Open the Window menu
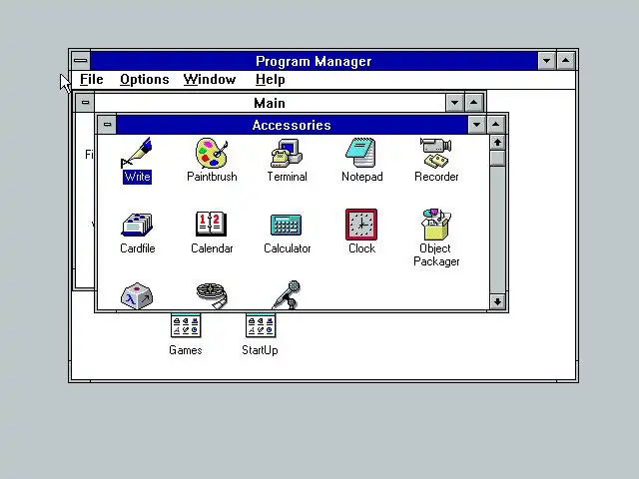The height and width of the screenshot is (479, 639). pyautogui.click(x=210, y=80)
